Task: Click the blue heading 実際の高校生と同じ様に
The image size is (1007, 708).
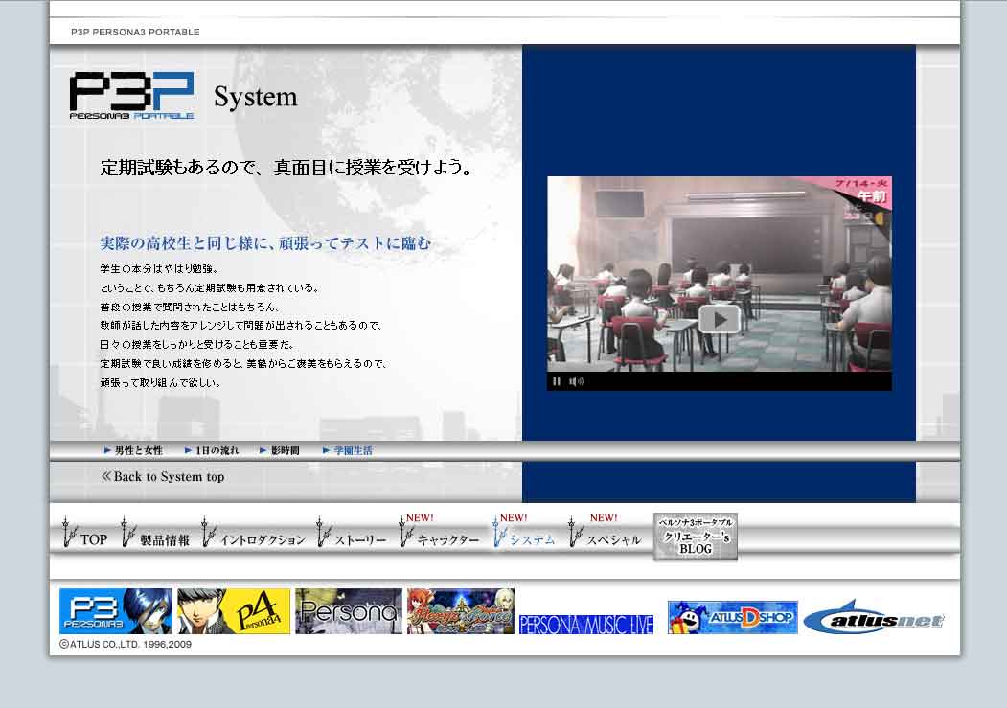Action: 265,243
